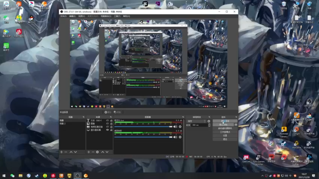Decrease transition duration with down stepper
This screenshot has height=179, width=319.
coord(209,126)
